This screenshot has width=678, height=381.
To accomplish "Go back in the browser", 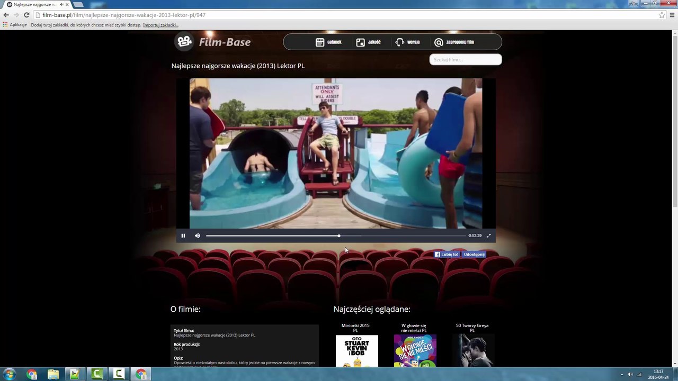I will click(x=6, y=15).
